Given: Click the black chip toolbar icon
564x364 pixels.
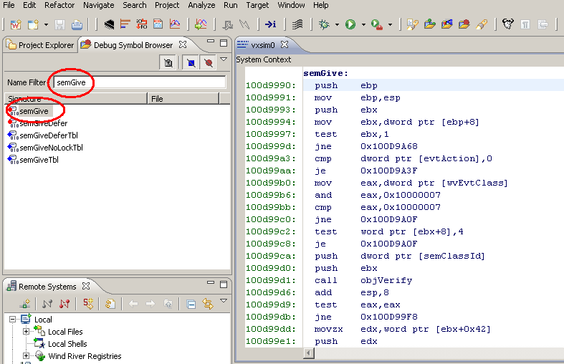Looking at the screenshot, I should tap(109, 24).
